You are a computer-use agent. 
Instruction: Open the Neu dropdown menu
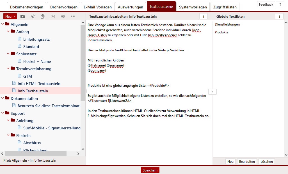point(15,16)
